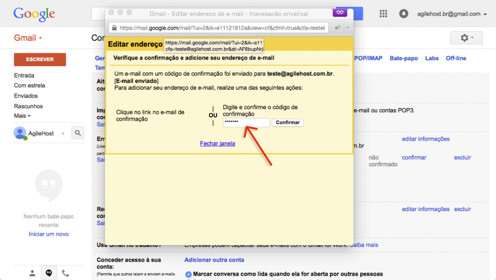Open the Rascunhos folder
The width and height of the screenshot is (496, 280).
pos(28,106)
